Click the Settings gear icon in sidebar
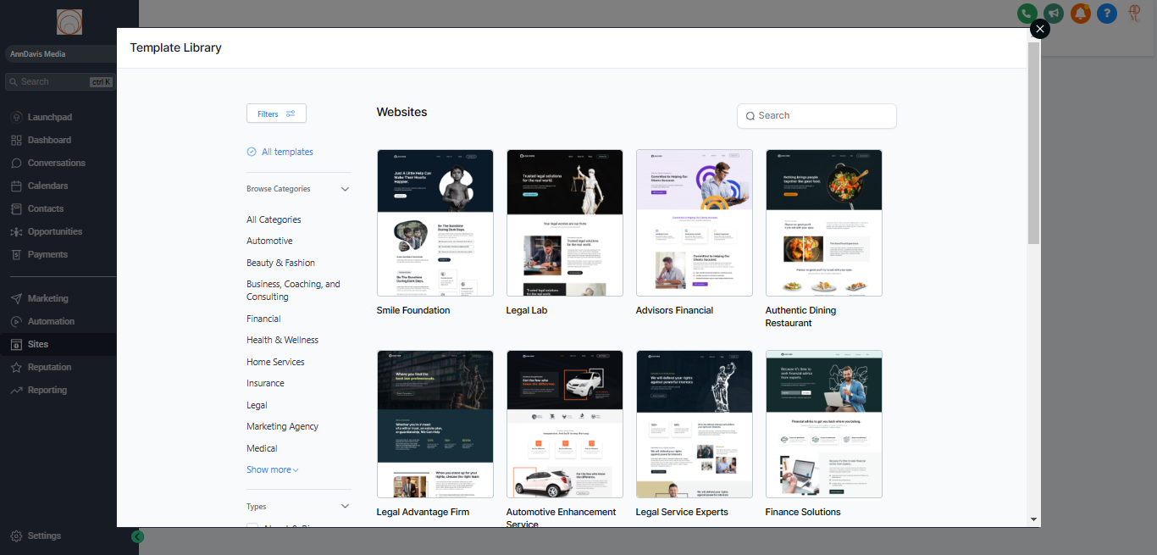This screenshot has width=1157, height=555. (x=16, y=536)
